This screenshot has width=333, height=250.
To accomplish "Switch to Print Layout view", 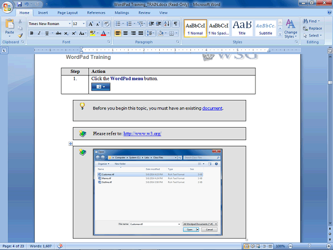I will click(246, 246).
